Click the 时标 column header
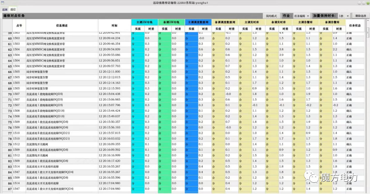The height and width of the screenshot is (194, 370). tap(114, 25)
